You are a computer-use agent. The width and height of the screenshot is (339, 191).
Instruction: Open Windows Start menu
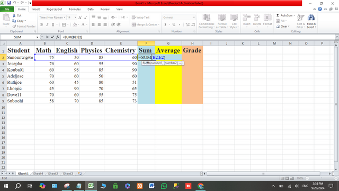[x=6, y=186]
